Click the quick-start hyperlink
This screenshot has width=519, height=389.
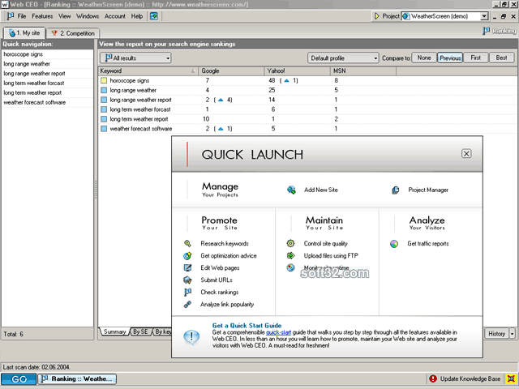pos(278,332)
